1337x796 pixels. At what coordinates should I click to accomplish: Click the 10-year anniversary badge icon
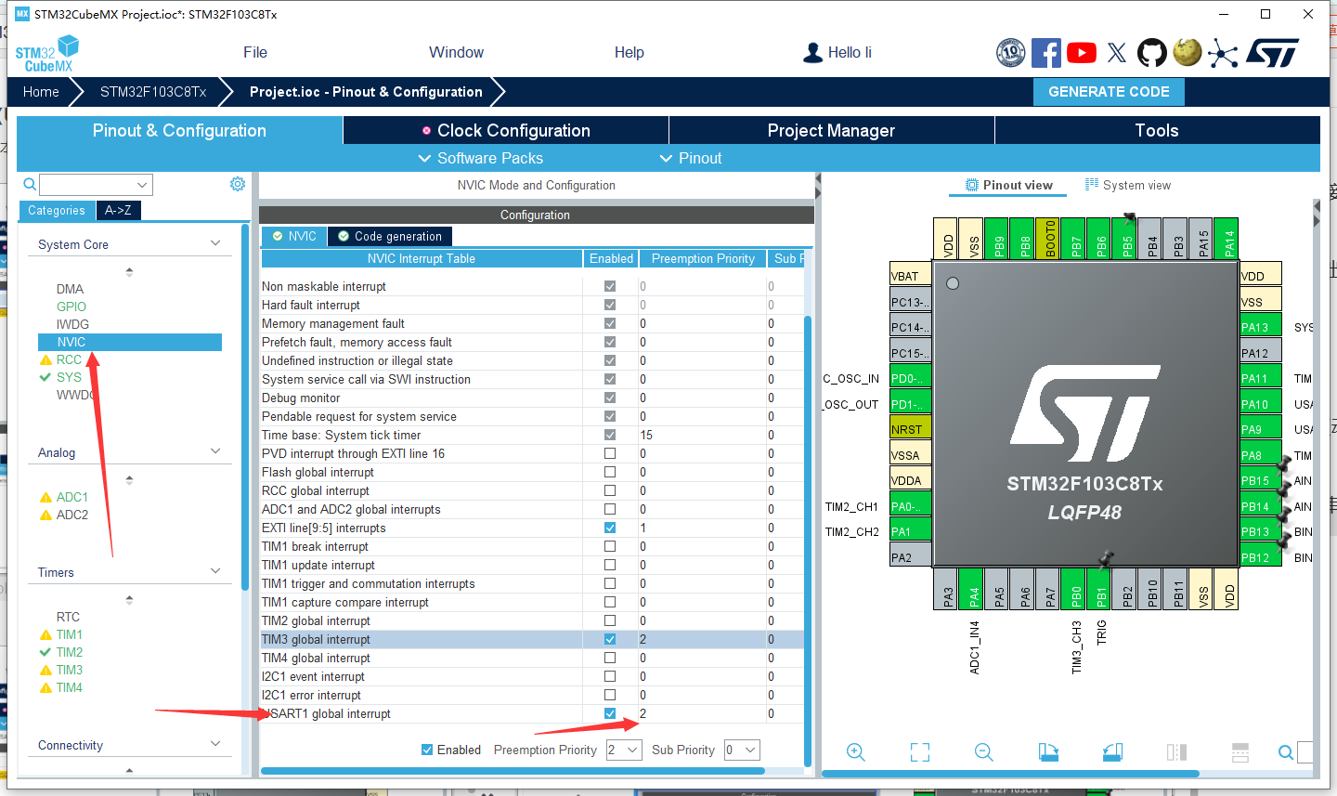1010,53
